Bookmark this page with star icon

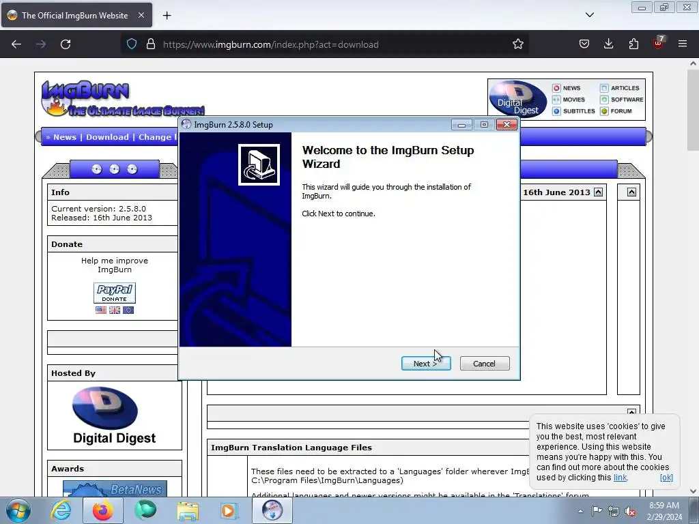[x=517, y=44]
